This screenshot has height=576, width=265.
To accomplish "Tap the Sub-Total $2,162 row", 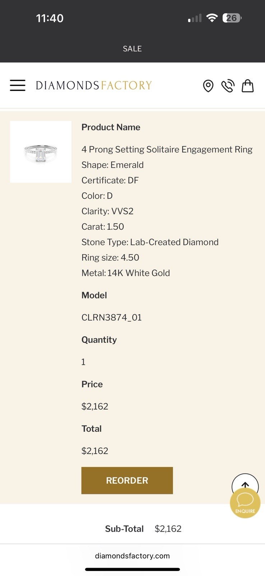I will click(143, 528).
